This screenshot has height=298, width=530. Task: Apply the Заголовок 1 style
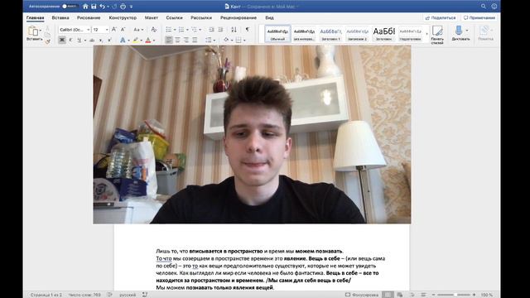330,33
